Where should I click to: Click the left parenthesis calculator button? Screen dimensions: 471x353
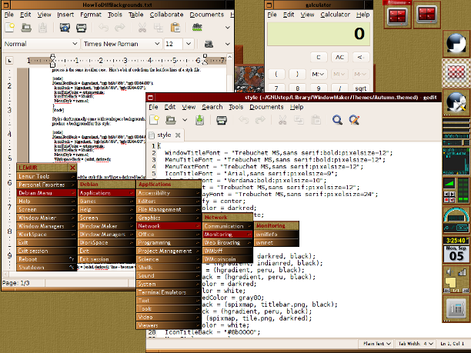[x=276, y=74]
